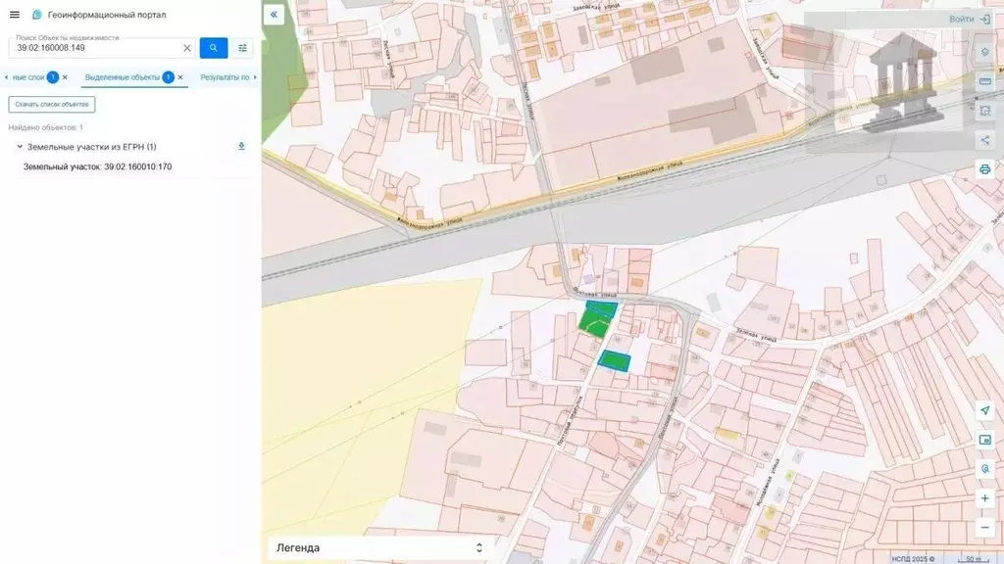Expand the Легенда dropdown
Viewport: 1004px width, 564px height.
coord(478,547)
